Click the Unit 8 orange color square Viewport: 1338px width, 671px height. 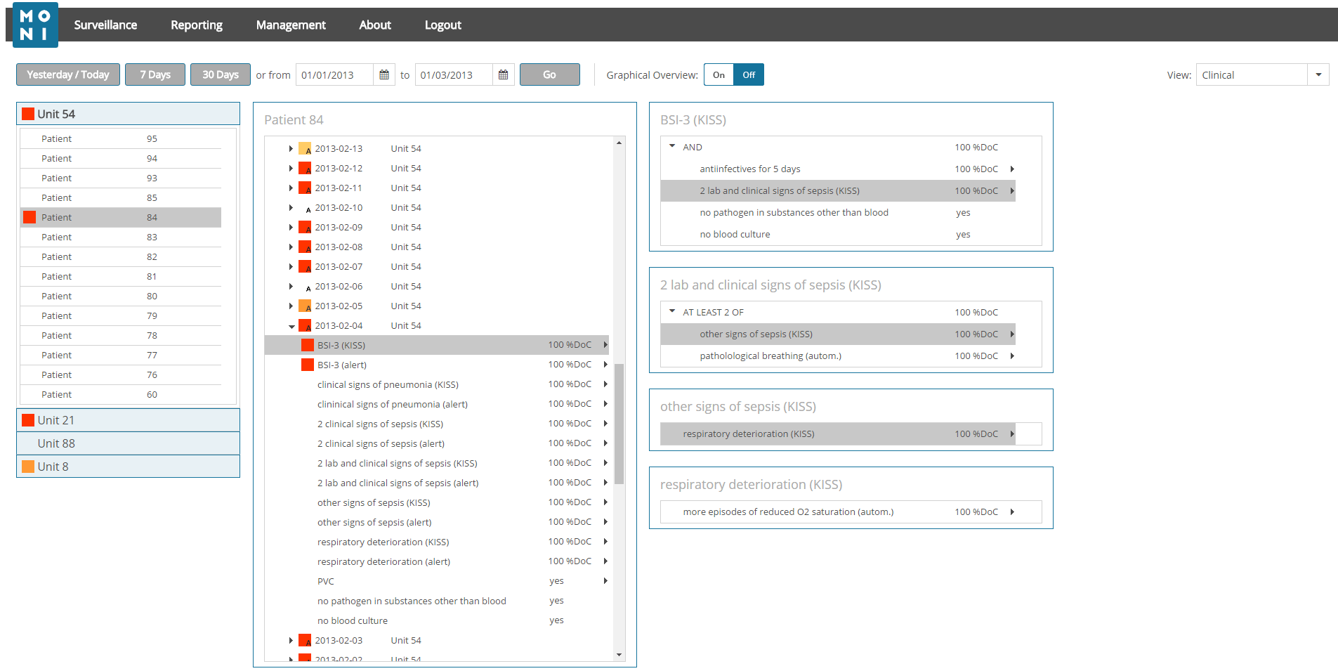[28, 467]
